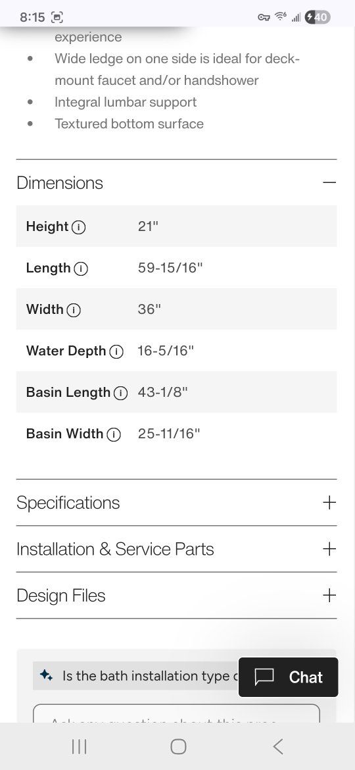Tap the sparkle AI icon beside the suggested question

pyautogui.click(x=47, y=675)
